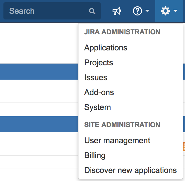The height and width of the screenshot is (181, 185).
Task: Open System administration settings
Action: click(97, 107)
